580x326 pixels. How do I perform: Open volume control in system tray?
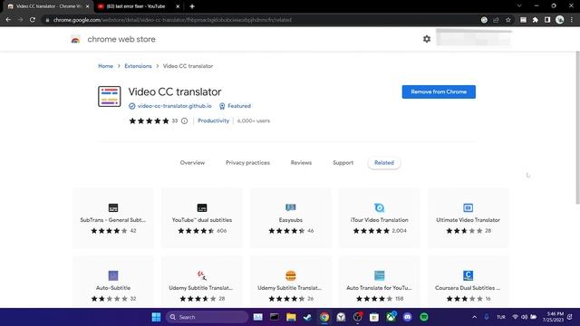(x=524, y=317)
